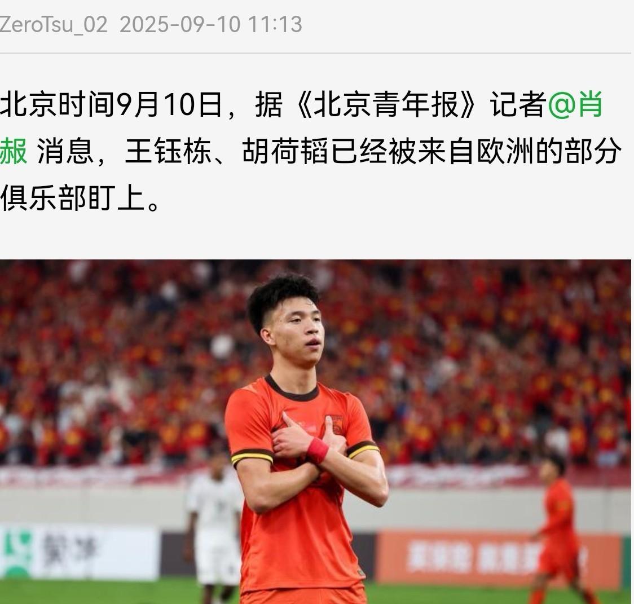Image resolution: width=634 pixels, height=604 pixels.
Task: Tap the green 赧 mention continuation text
Action: pyautogui.click(x=14, y=151)
